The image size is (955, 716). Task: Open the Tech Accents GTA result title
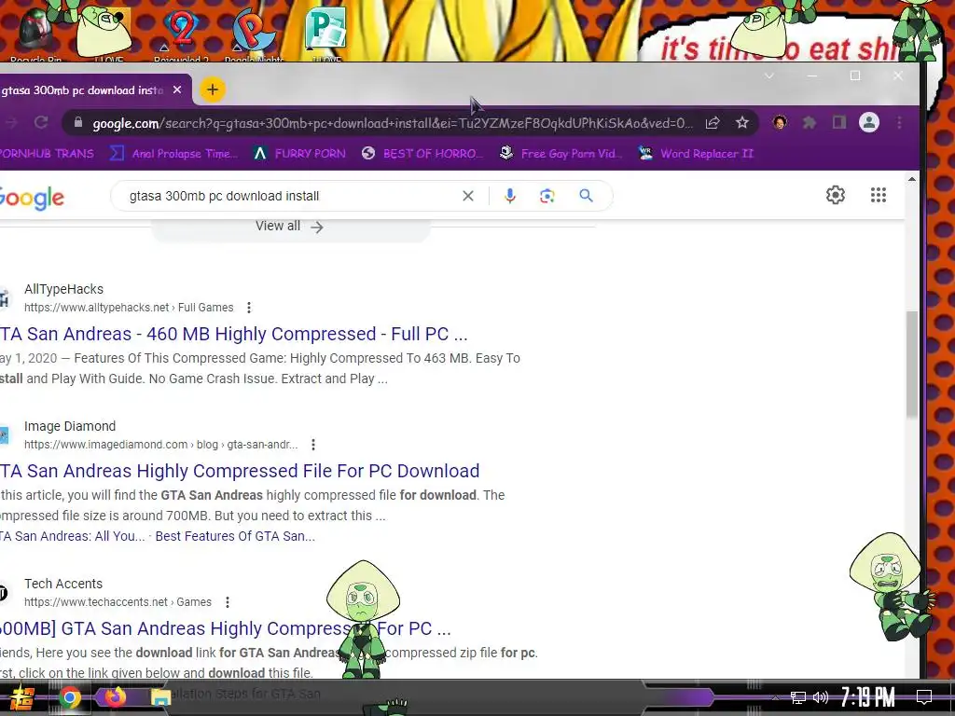tap(226, 628)
